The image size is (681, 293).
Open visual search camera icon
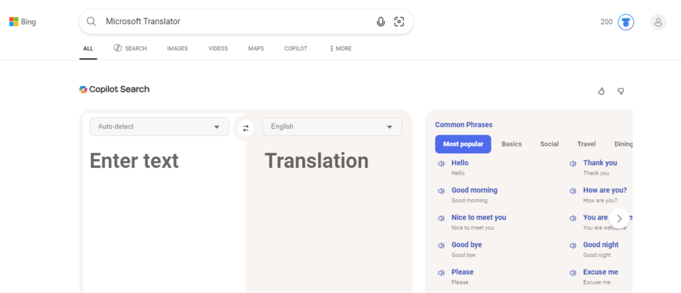399,21
